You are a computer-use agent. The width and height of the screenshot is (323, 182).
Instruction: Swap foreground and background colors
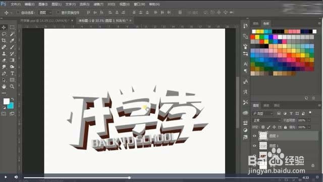[13, 99]
